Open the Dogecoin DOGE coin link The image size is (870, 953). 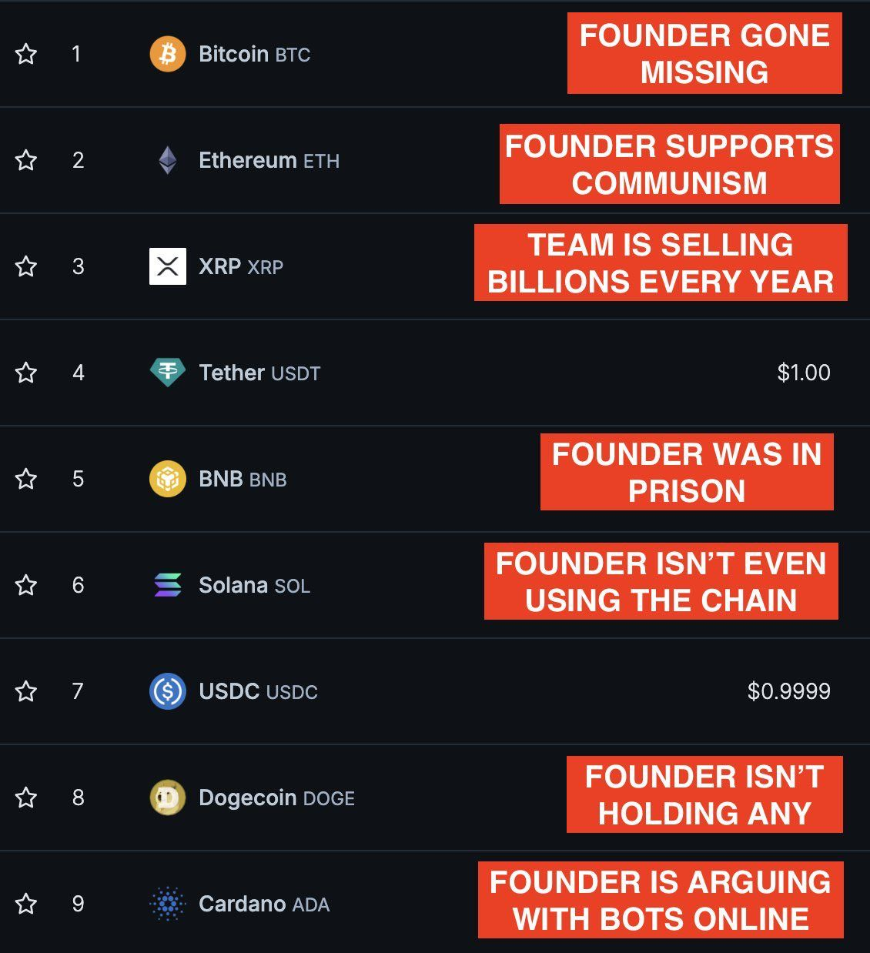[x=276, y=798]
